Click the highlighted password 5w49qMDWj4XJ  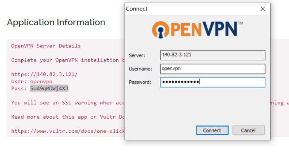coord(49,88)
